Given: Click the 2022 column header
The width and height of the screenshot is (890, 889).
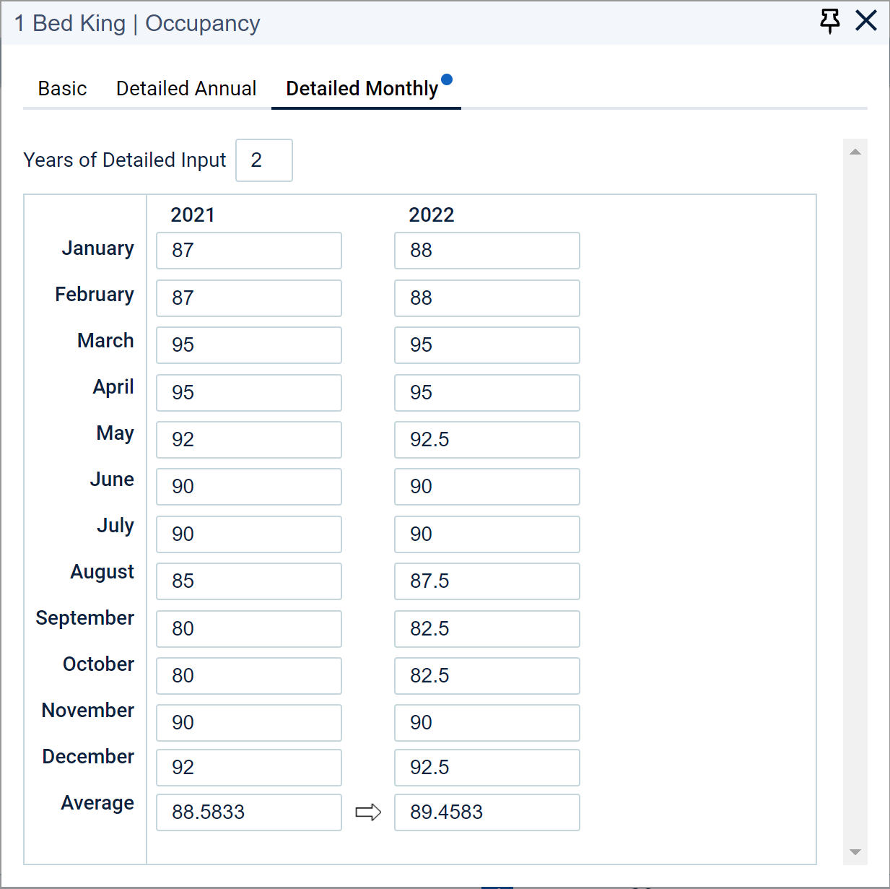Looking at the screenshot, I should 432,215.
